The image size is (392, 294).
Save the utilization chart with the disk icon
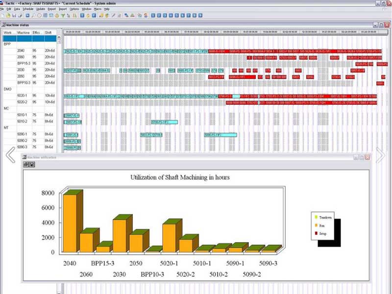(31, 164)
